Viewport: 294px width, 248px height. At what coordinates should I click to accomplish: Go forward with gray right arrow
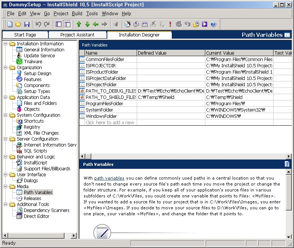[104, 24]
